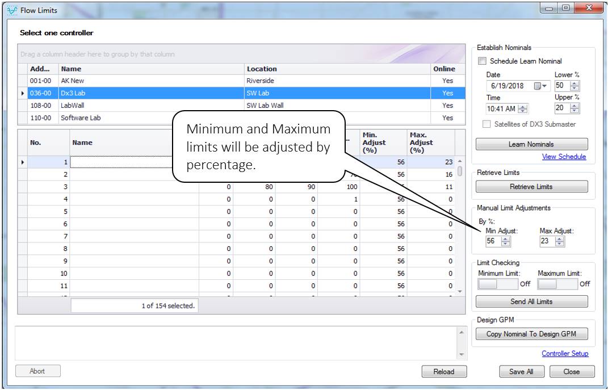Click station grid Name column header

point(121,142)
